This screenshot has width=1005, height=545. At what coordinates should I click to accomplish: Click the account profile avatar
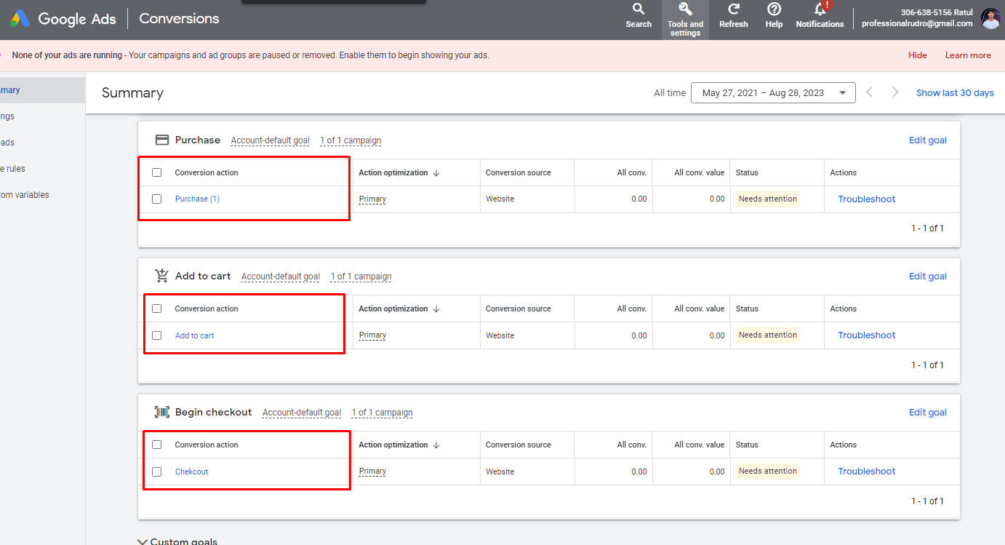coord(990,19)
